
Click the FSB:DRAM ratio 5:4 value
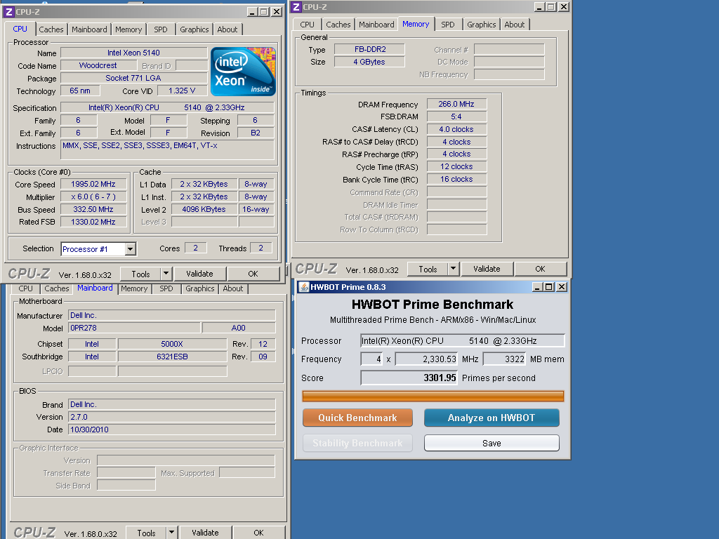coord(456,117)
